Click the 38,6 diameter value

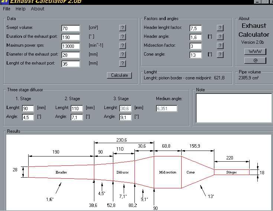[x=93, y=205]
